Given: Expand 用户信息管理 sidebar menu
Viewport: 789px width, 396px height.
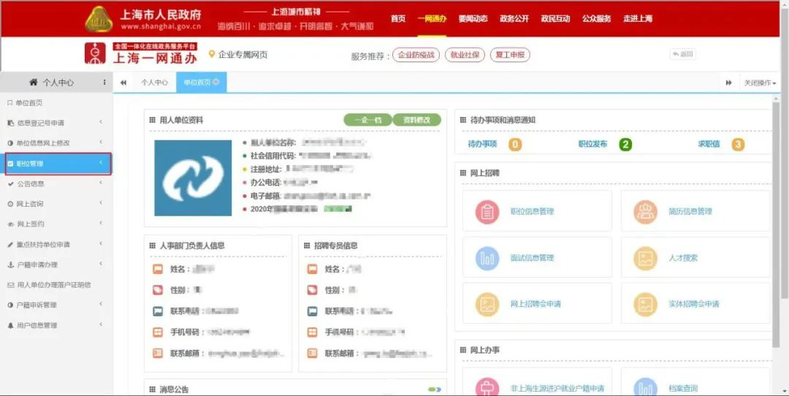Looking at the screenshot, I should [x=56, y=326].
